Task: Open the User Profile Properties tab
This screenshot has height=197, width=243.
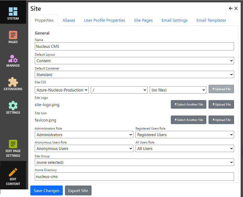Action: (104, 20)
